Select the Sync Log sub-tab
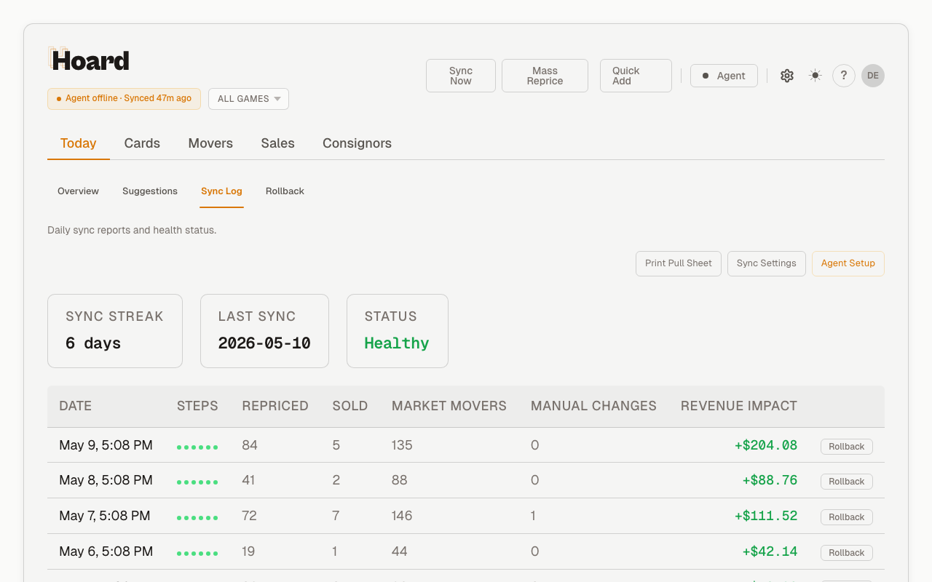Viewport: 932px width, 582px height. coord(221,191)
